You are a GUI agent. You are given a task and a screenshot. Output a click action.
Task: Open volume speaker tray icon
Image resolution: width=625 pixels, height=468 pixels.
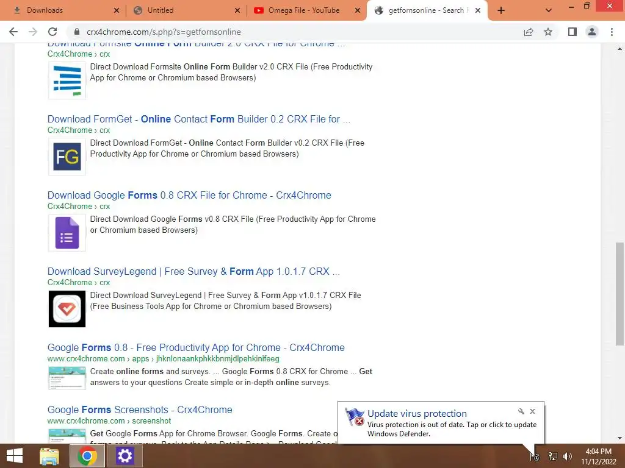[568, 456]
